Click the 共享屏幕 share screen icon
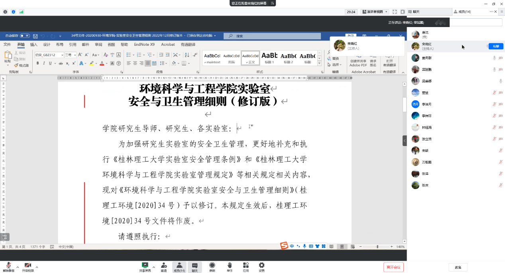This screenshot has width=505, height=273. click(145, 266)
